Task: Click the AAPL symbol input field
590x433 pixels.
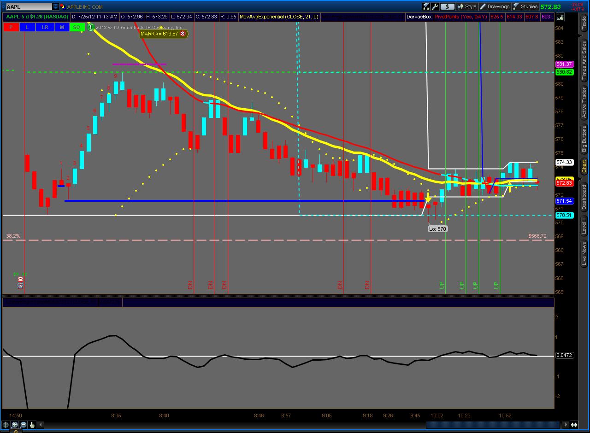Action: [x=29, y=6]
